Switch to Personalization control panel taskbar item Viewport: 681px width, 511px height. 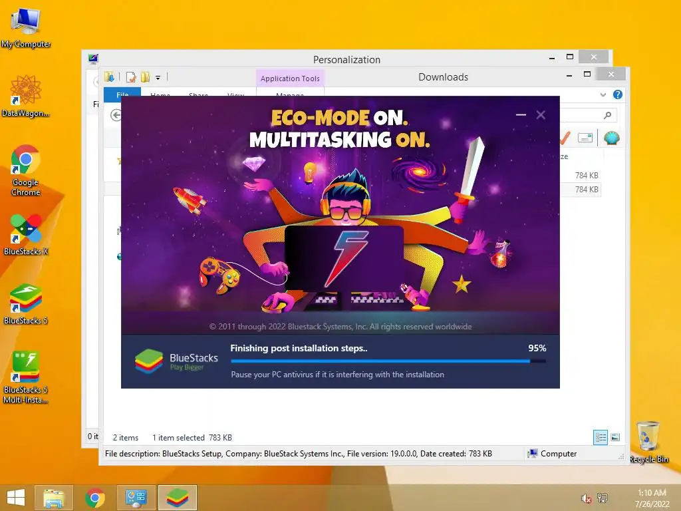(136, 498)
